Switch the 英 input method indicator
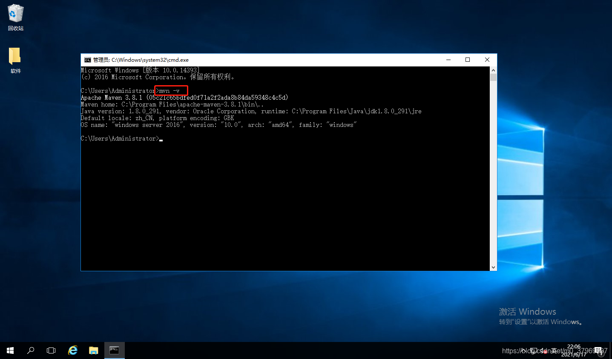The width and height of the screenshot is (612, 359). click(554, 351)
